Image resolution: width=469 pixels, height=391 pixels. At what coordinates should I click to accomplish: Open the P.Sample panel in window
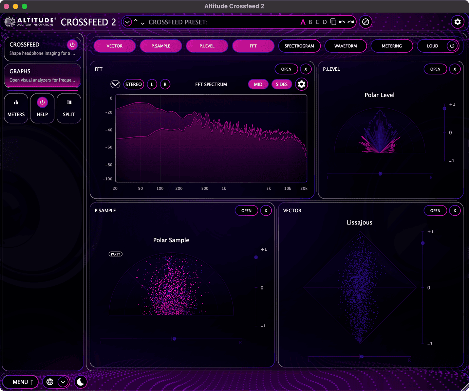click(x=246, y=211)
